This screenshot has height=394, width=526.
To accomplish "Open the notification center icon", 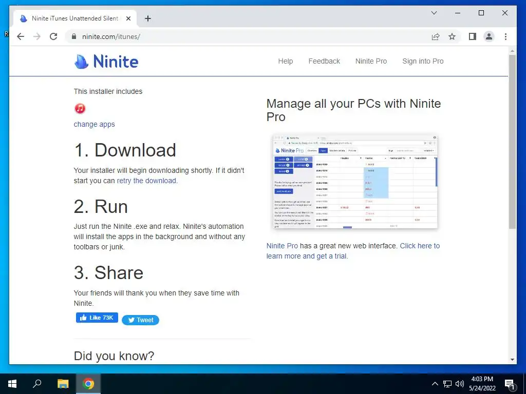I will pos(510,384).
